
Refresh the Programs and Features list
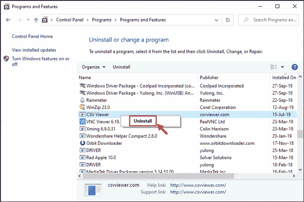pyautogui.click(x=228, y=20)
